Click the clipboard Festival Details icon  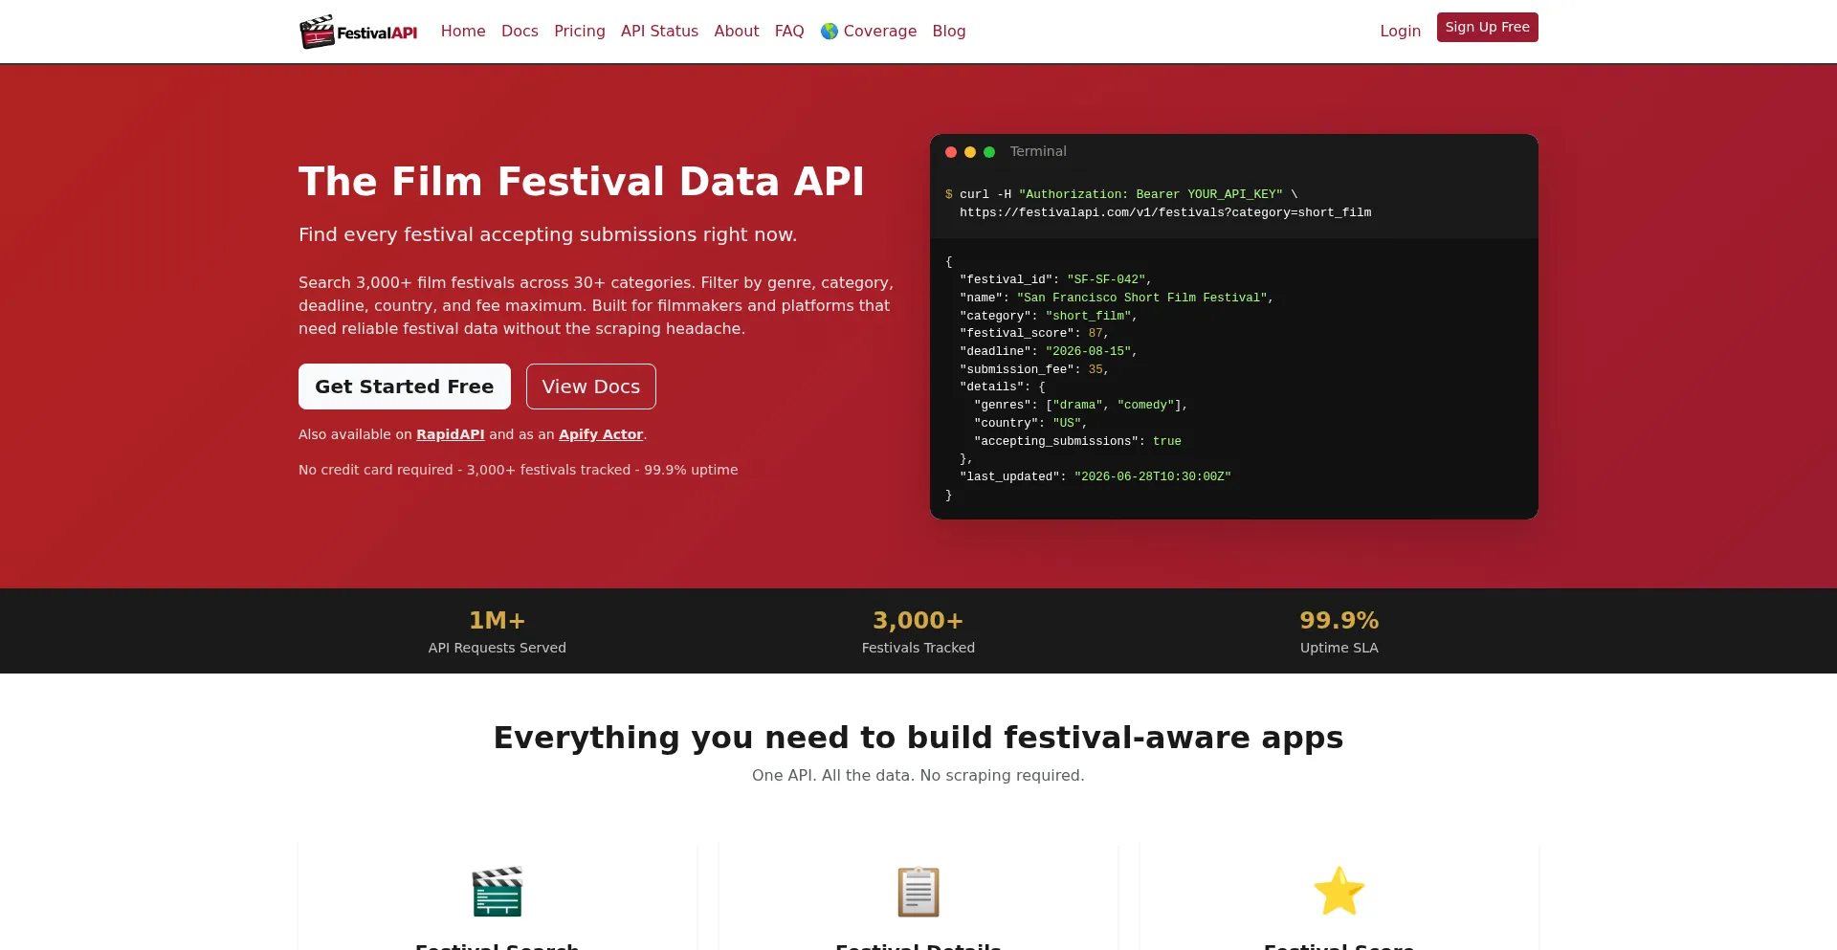coord(918,892)
